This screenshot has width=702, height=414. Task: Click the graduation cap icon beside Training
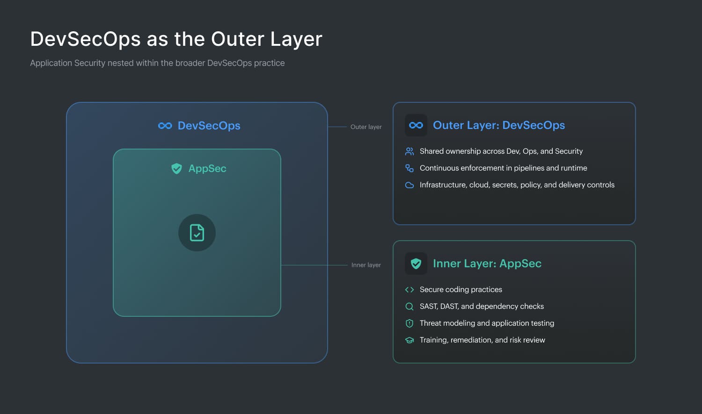coord(409,340)
